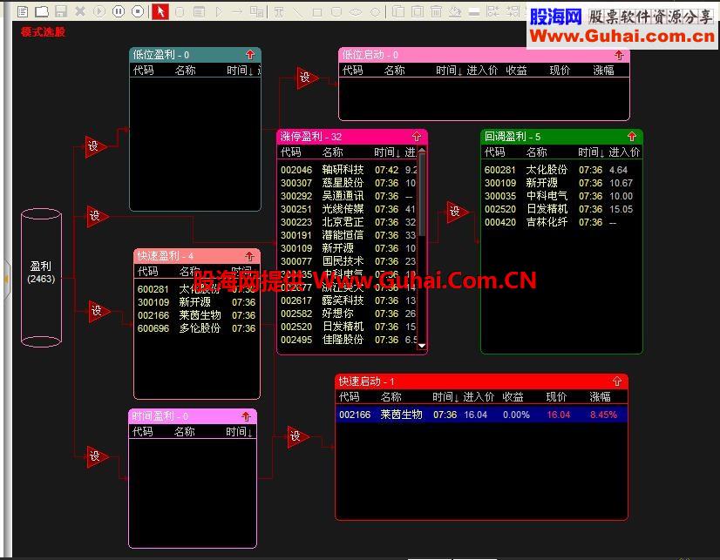Sort 快速启动 panel by 时间 column

point(446,397)
